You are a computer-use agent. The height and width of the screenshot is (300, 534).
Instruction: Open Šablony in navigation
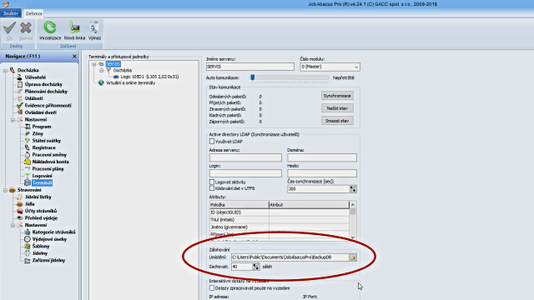click(x=41, y=247)
